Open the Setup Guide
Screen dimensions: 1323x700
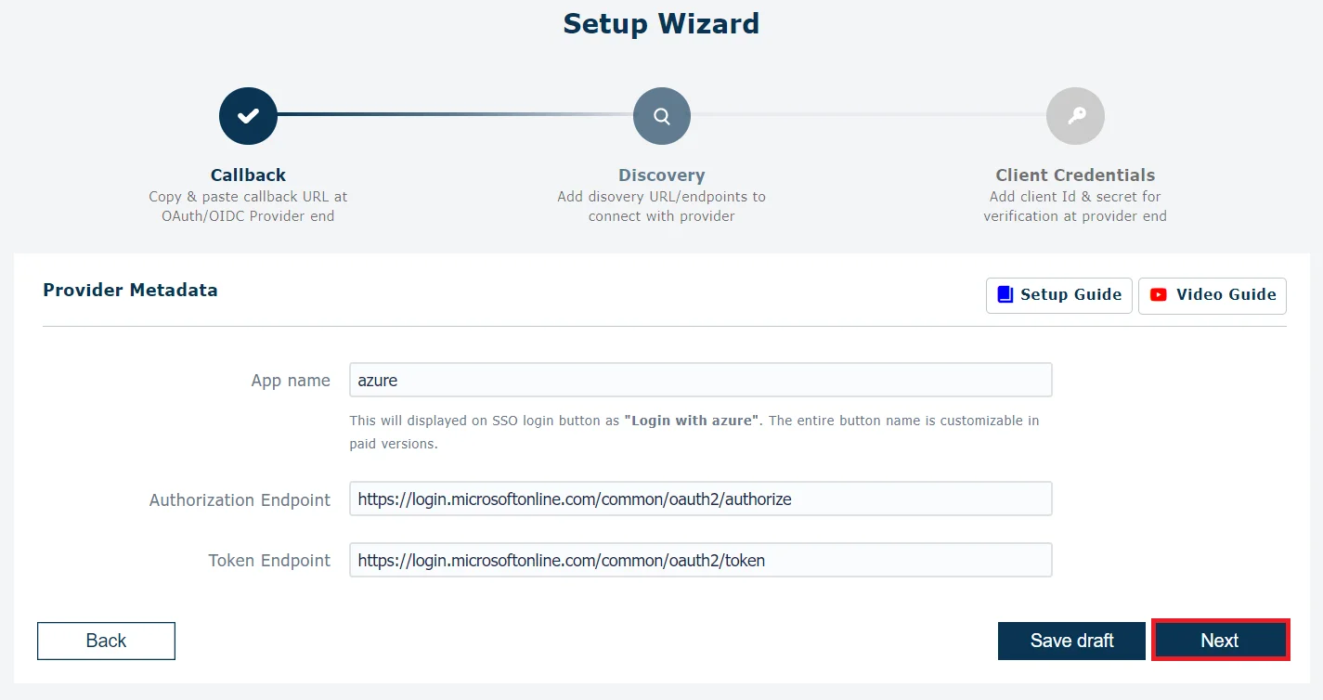[x=1059, y=295]
